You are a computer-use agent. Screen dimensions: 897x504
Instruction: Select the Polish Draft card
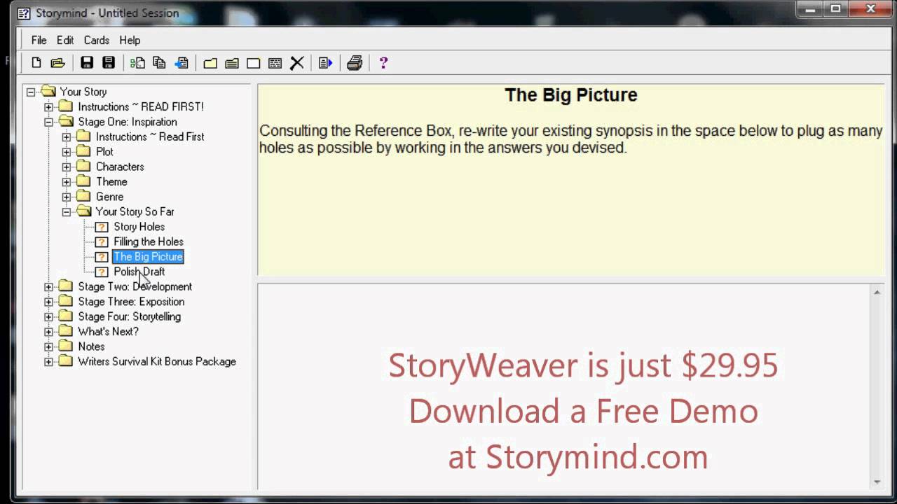click(x=139, y=272)
